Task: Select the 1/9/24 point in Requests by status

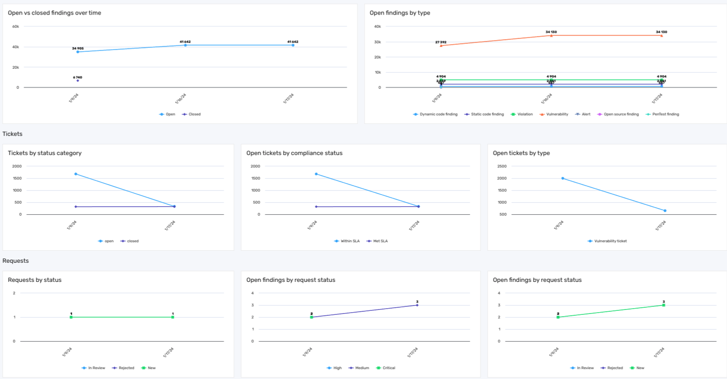Action: 71,317
